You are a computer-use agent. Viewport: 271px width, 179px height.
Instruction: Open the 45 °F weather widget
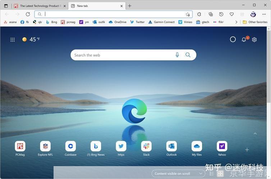coord(31,39)
